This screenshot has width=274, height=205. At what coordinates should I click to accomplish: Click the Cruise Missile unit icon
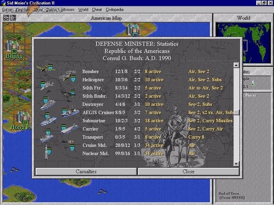(x=68, y=145)
